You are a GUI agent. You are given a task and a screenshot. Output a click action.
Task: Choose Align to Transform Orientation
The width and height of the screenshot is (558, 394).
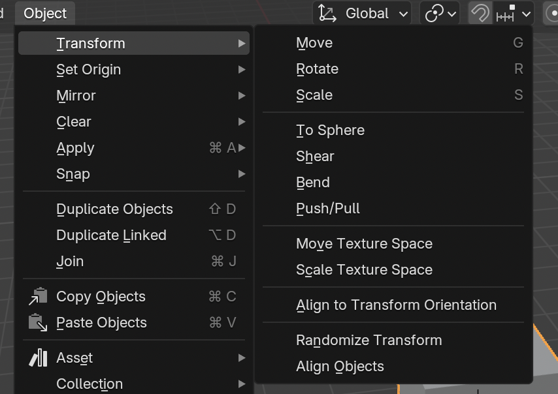396,305
